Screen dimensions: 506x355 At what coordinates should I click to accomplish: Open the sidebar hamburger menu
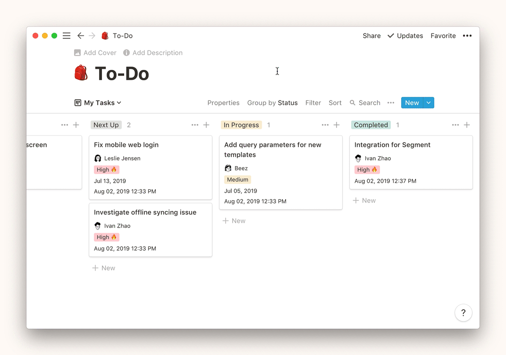(x=67, y=36)
